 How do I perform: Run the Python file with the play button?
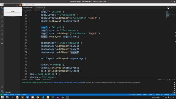tap(168, 7)
